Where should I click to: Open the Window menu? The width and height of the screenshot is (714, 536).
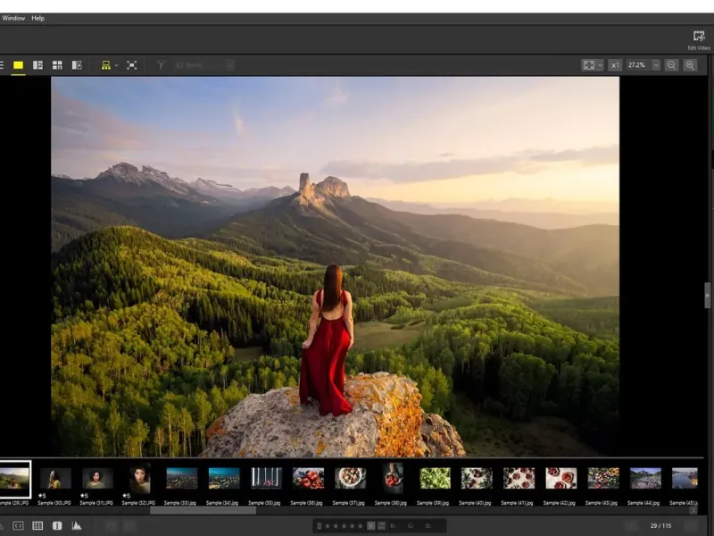click(x=13, y=18)
